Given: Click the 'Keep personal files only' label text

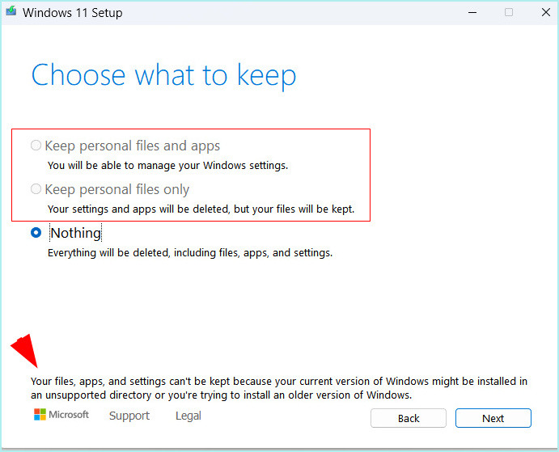Looking at the screenshot, I should [117, 190].
